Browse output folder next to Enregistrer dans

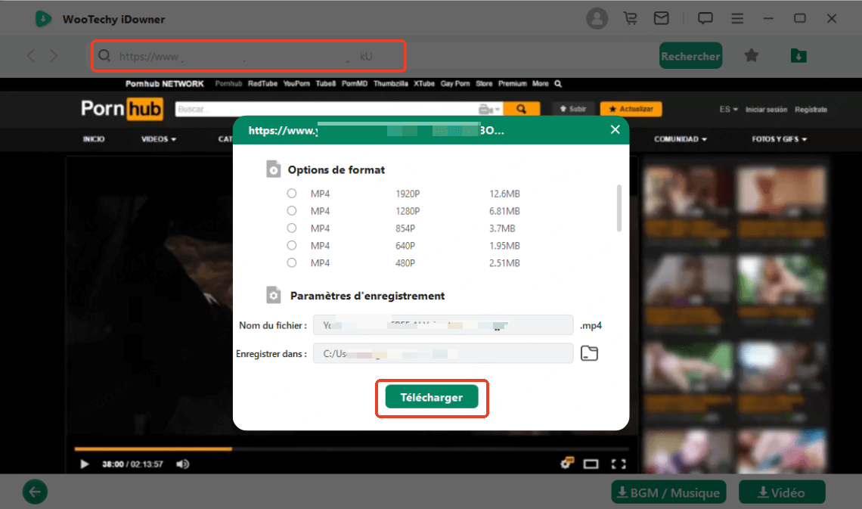click(590, 353)
